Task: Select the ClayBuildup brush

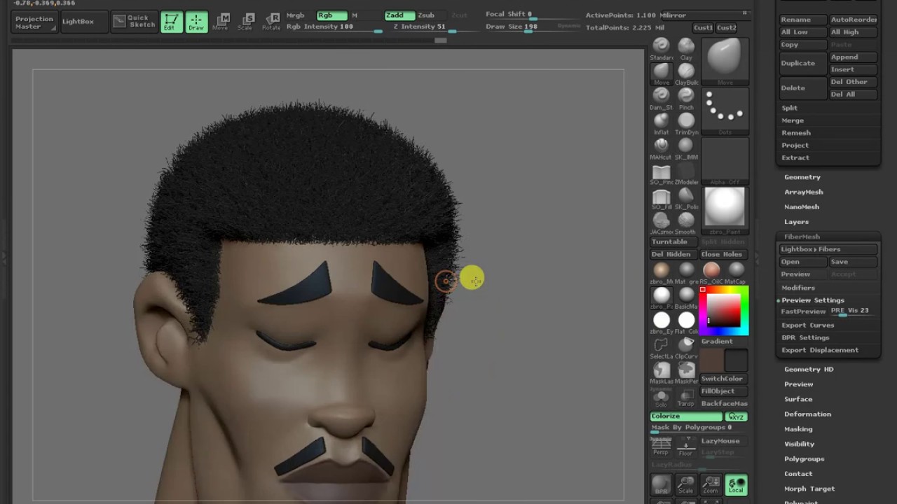Action: coord(686,73)
